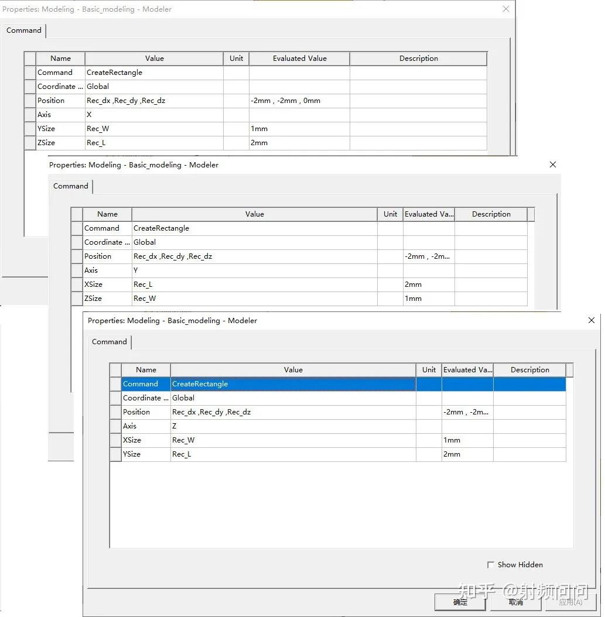Edit XSize value Rec_W in front dialog
605x617 pixels.
pos(293,440)
